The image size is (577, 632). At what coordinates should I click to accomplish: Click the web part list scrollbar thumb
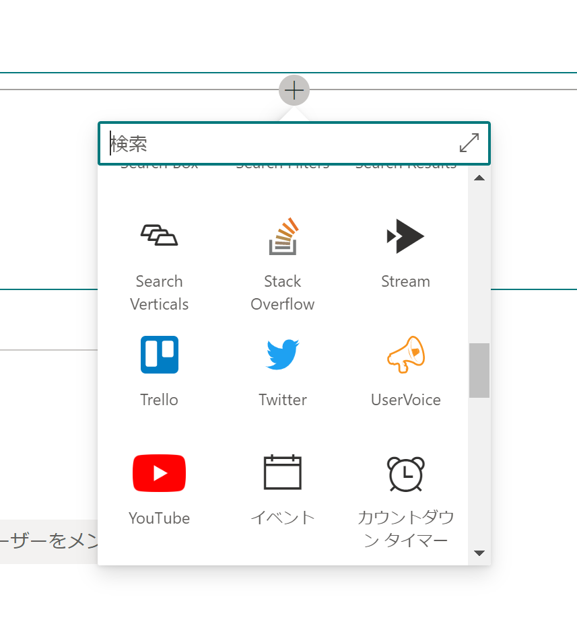479,370
